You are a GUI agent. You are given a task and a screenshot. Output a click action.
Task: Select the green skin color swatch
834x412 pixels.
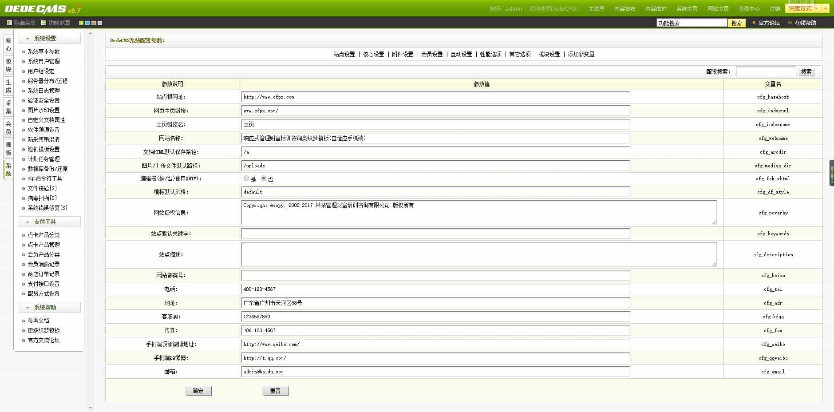81,23
